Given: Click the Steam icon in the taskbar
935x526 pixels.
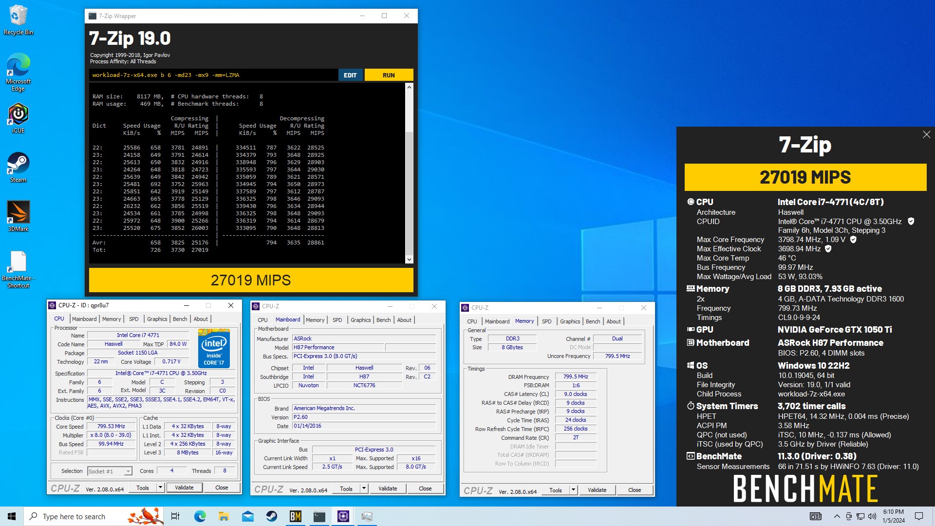Looking at the screenshot, I should pos(272,516).
